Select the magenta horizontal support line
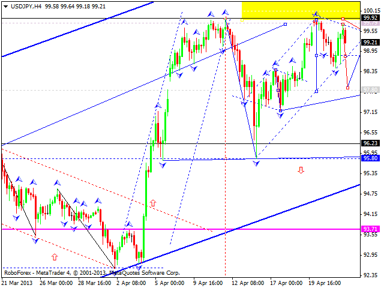This screenshot has width=384, height=288. pyautogui.click(x=180, y=229)
